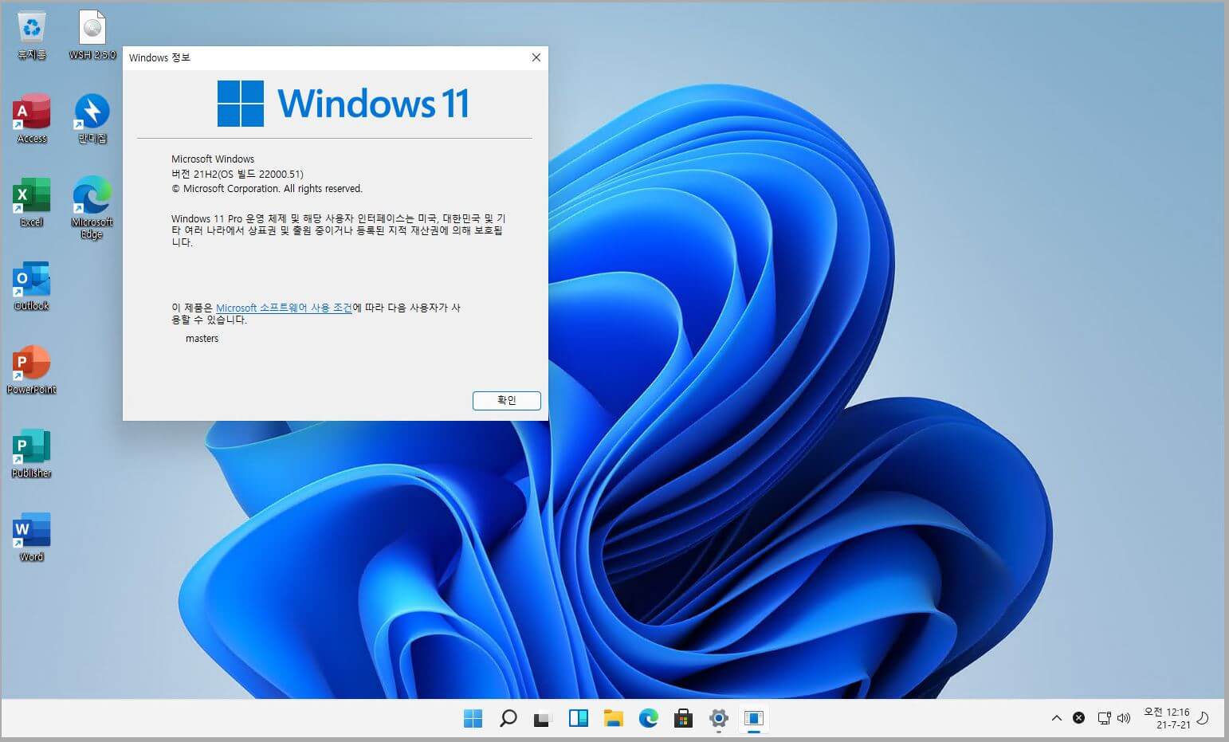Image resolution: width=1229 pixels, height=742 pixels.
Task: Click the Windows 11 Pro description paragraph
Action: [338, 230]
